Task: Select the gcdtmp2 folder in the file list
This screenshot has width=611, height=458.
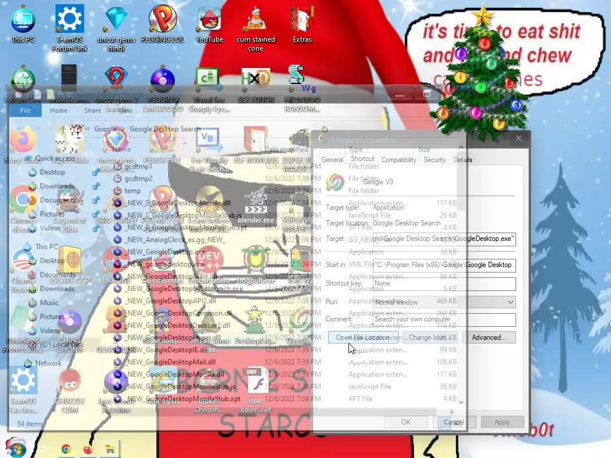Action: 132,178
